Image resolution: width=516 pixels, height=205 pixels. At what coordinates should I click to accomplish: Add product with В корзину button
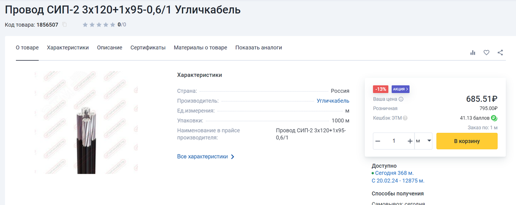(467, 141)
